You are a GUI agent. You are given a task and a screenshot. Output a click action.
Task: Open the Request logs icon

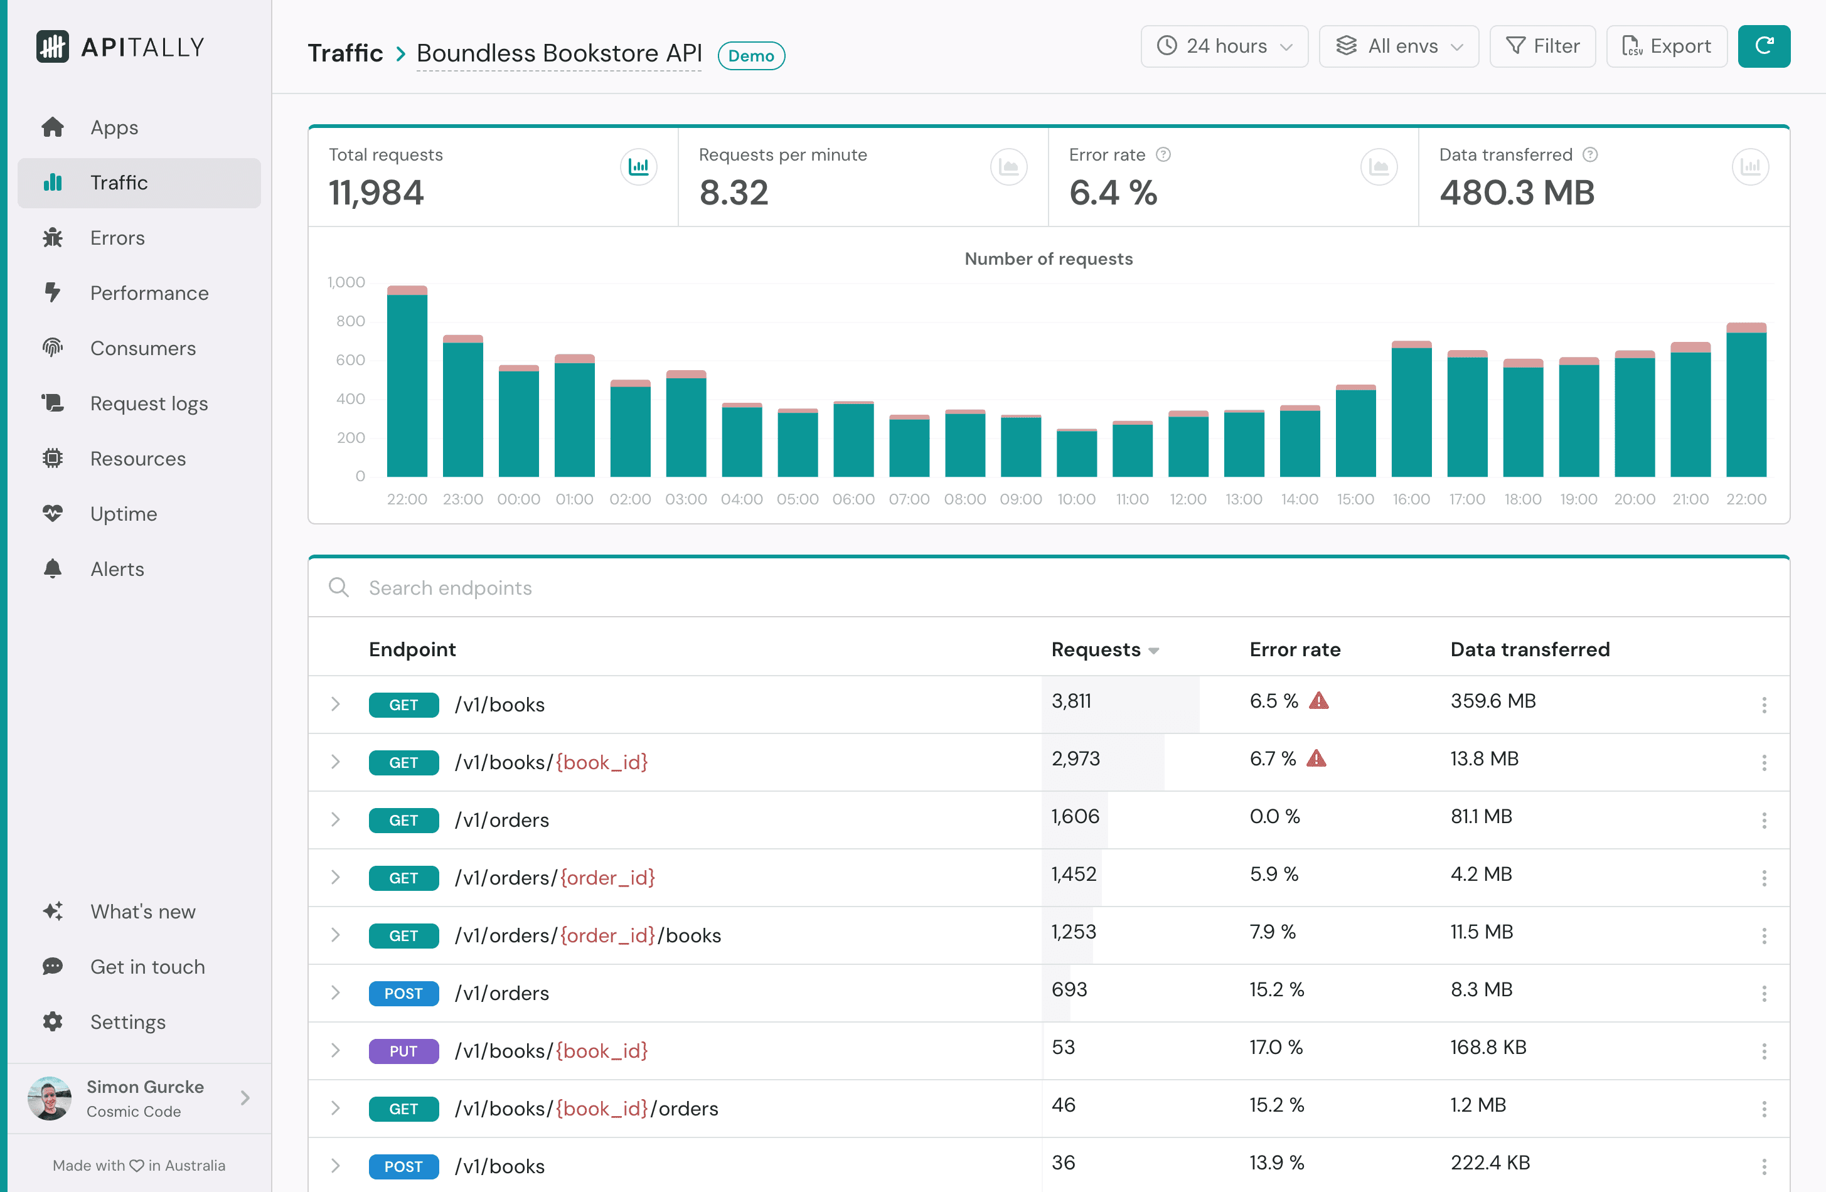click(x=53, y=403)
